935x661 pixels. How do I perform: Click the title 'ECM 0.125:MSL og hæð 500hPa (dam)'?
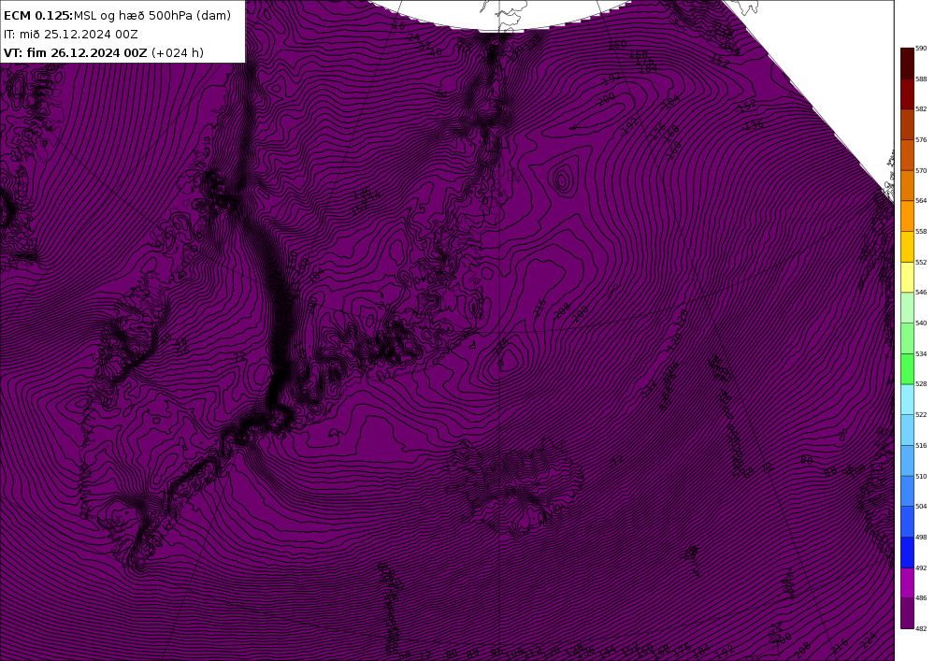(x=117, y=16)
